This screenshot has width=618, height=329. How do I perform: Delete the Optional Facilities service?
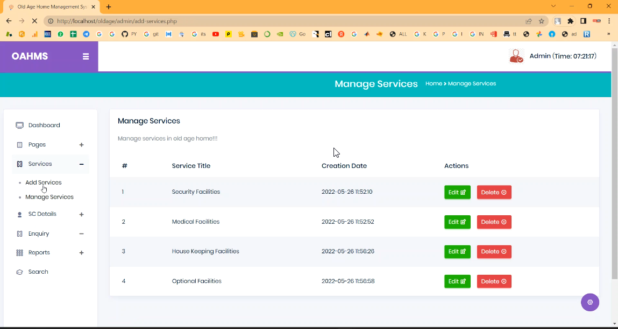tap(494, 281)
